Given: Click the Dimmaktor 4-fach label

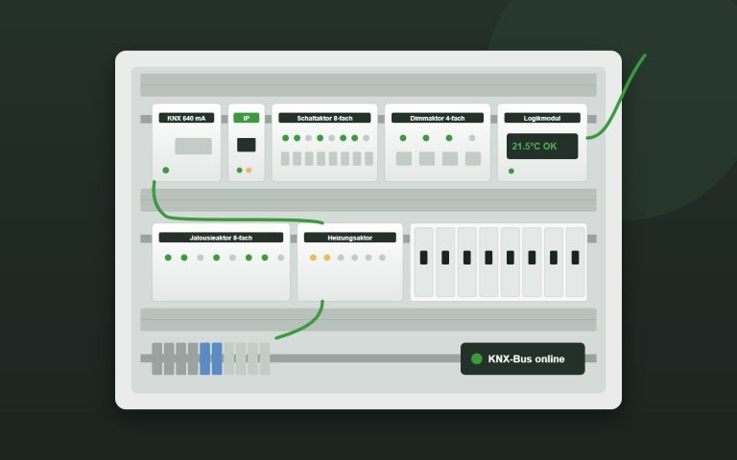Looking at the screenshot, I should (x=438, y=118).
